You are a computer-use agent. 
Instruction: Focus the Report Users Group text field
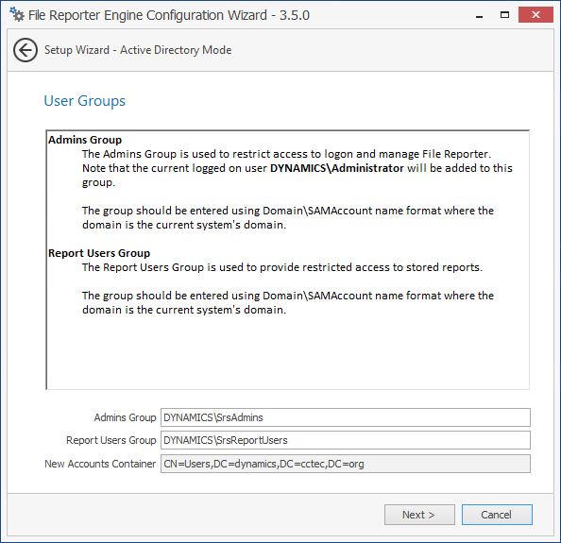(346, 440)
